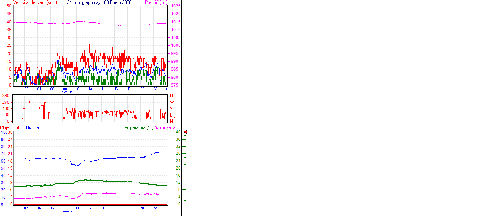This screenshot has width=500, height=216.
Task: Click the "Pressió (mb)" axis label
Action: tap(156, 2)
